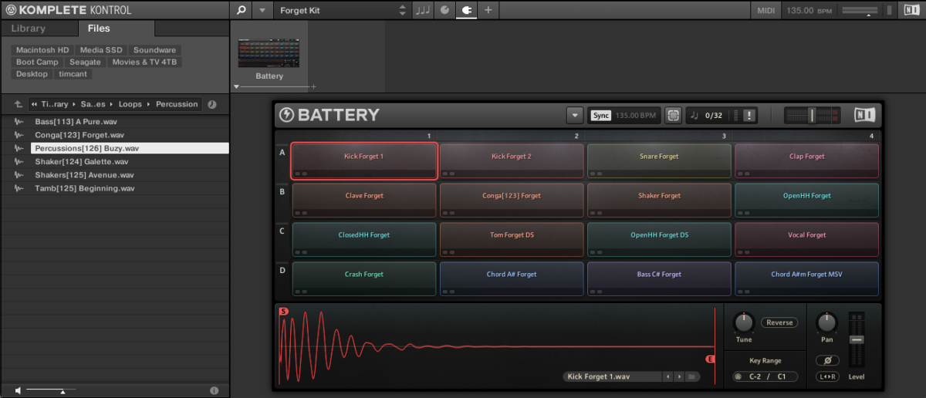Open sample folder icon beside Kick Forget 1.wav
The image size is (926, 398).
click(692, 376)
